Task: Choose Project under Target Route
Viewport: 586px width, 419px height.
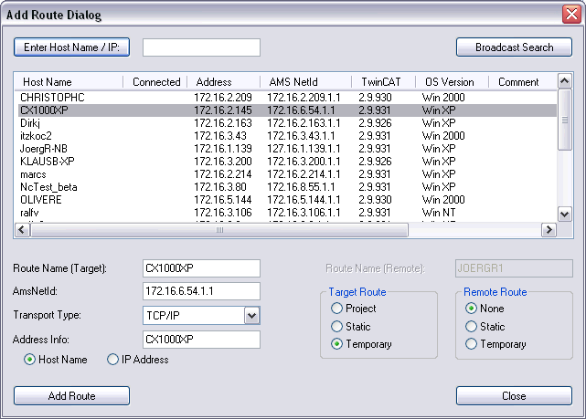Action: click(x=354, y=309)
